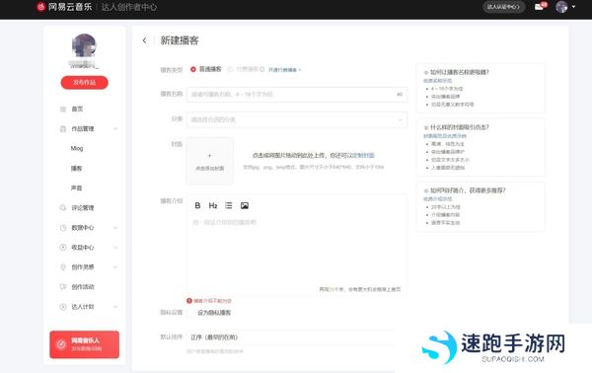Open the 默认排序 order dropdown

pos(296,337)
